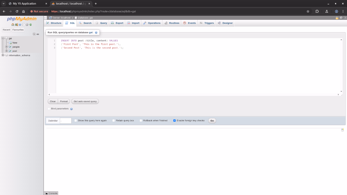Open MySQL documentation page icon in sidebar
347x195 pixels.
(x=23, y=25)
